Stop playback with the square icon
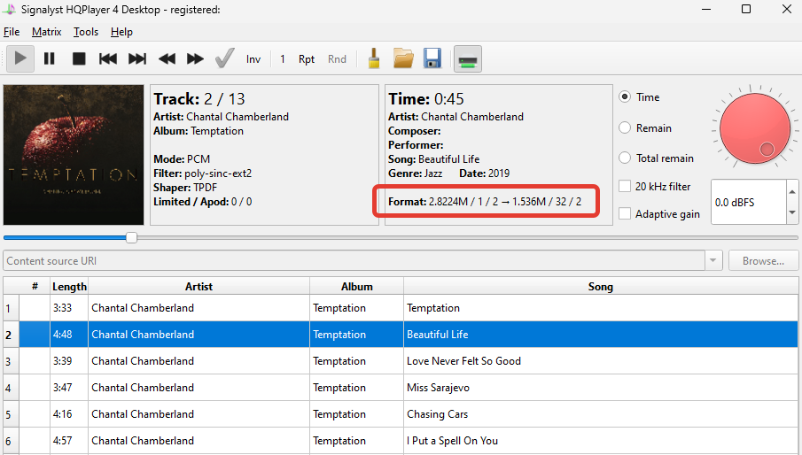Image resolution: width=802 pixels, height=455 pixels. (79, 58)
